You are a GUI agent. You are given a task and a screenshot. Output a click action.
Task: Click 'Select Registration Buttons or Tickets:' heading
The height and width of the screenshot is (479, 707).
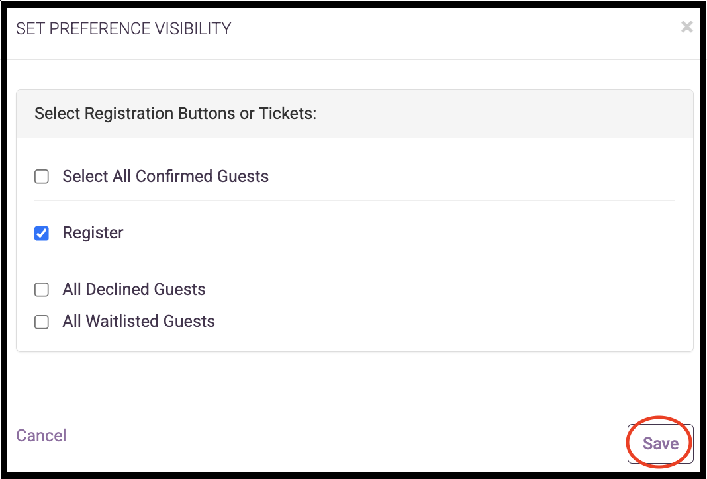point(175,114)
